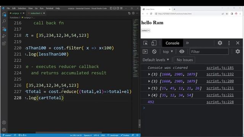Open the Chrome three-dot menu
Screen dimensions: 244x137
point(240,14)
